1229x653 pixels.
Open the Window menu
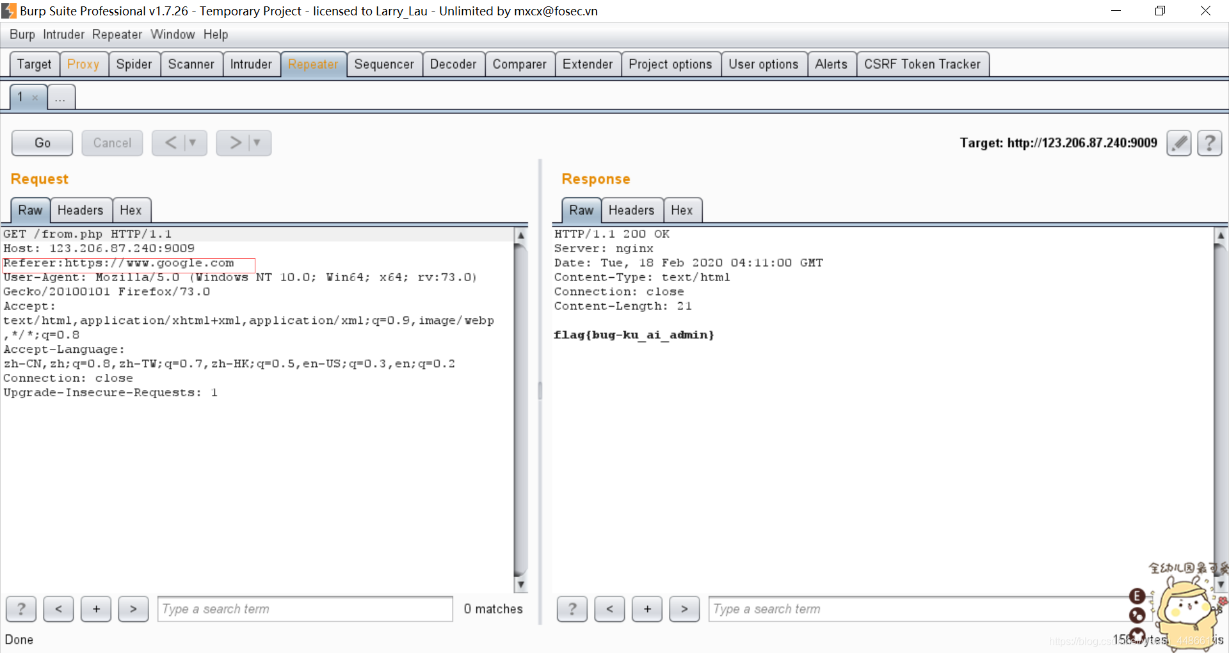coord(173,35)
